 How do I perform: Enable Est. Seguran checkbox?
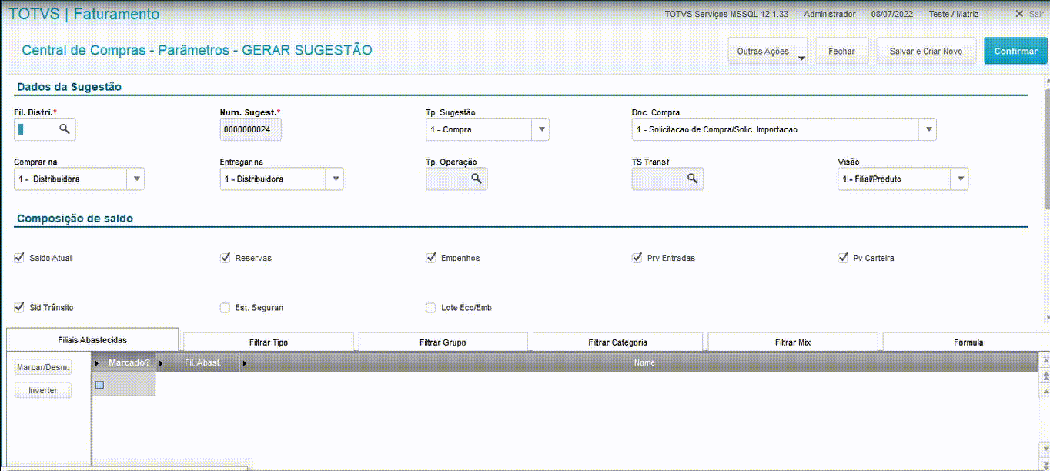(x=225, y=308)
